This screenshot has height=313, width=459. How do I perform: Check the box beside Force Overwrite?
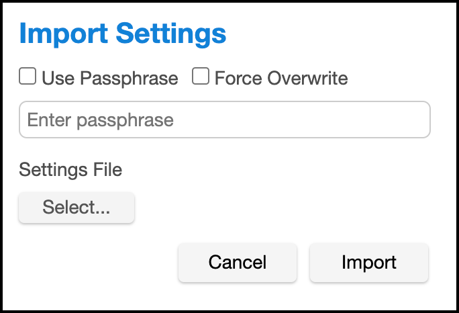pyautogui.click(x=201, y=77)
